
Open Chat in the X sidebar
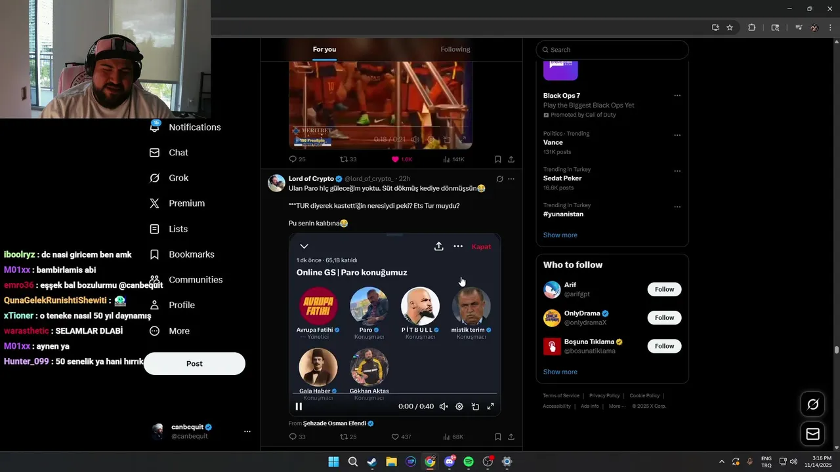pos(169,153)
